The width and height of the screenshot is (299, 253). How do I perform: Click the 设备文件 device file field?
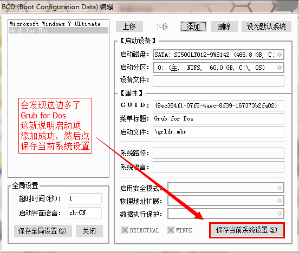(218, 81)
